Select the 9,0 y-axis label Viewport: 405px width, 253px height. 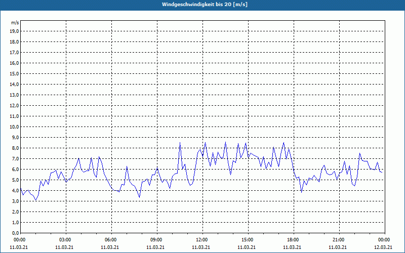16,137
